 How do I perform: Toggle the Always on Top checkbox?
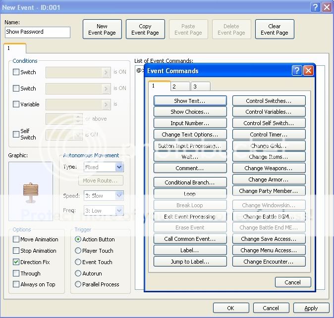(x=16, y=284)
